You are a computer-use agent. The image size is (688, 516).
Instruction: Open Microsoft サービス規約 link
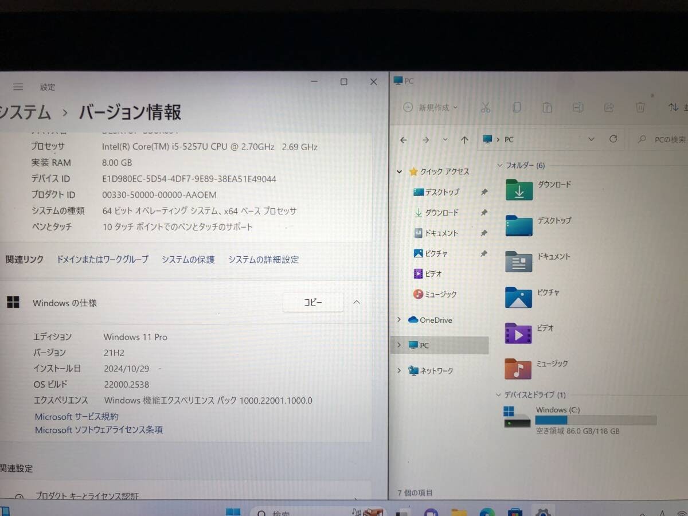tap(77, 417)
